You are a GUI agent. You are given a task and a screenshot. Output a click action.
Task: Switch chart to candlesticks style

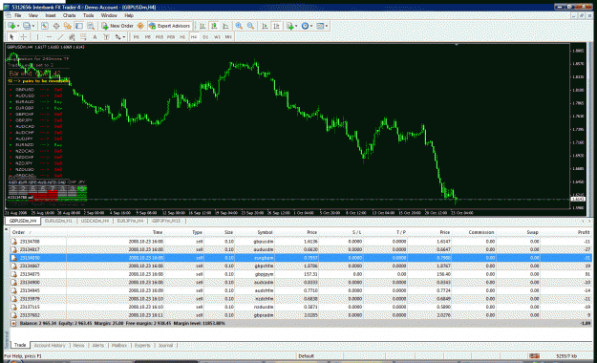pyautogui.click(x=214, y=26)
